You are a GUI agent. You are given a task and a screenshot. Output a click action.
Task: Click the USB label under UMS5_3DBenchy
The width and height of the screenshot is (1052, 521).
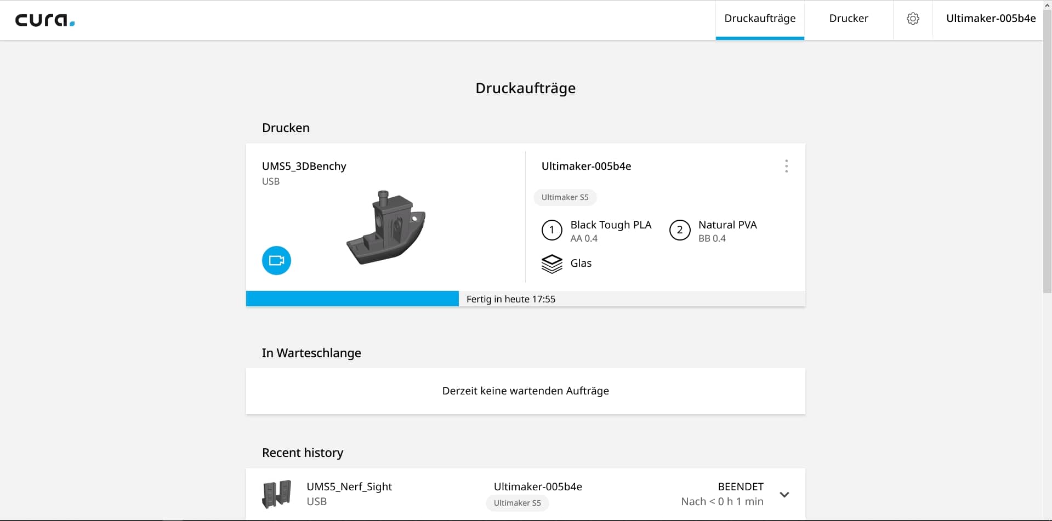[x=271, y=181]
